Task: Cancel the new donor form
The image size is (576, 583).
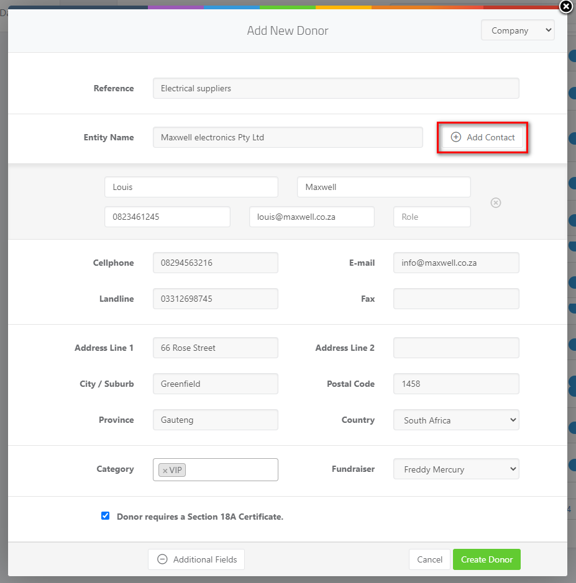Action: [429, 559]
